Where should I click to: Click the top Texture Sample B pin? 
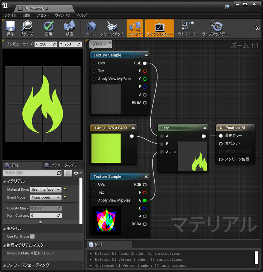pos(145,87)
